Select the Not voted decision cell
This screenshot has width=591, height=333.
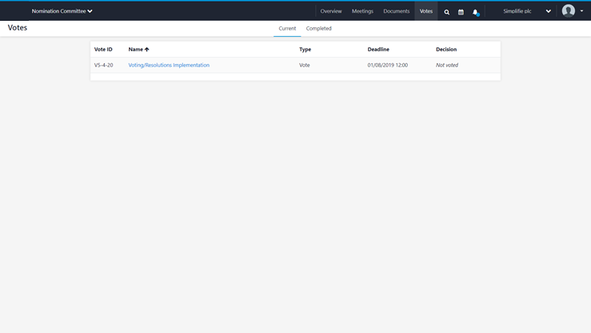447,66
